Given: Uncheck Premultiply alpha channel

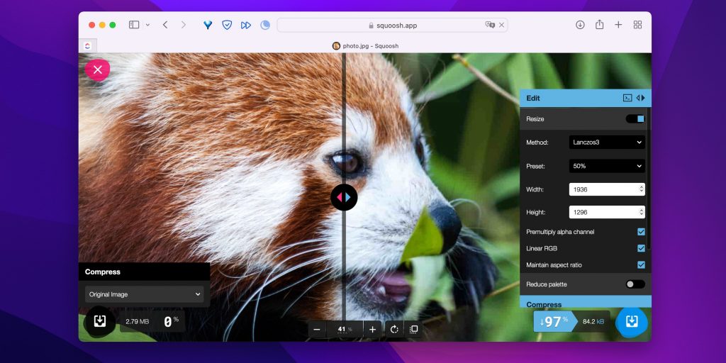Looking at the screenshot, I should point(641,232).
